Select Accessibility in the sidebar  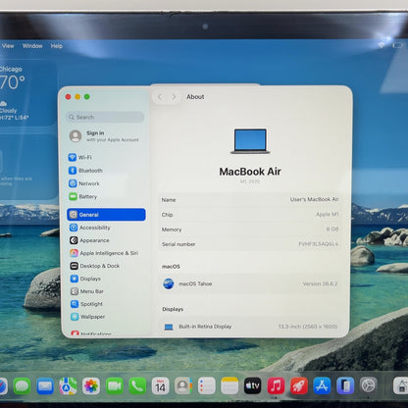(x=90, y=228)
